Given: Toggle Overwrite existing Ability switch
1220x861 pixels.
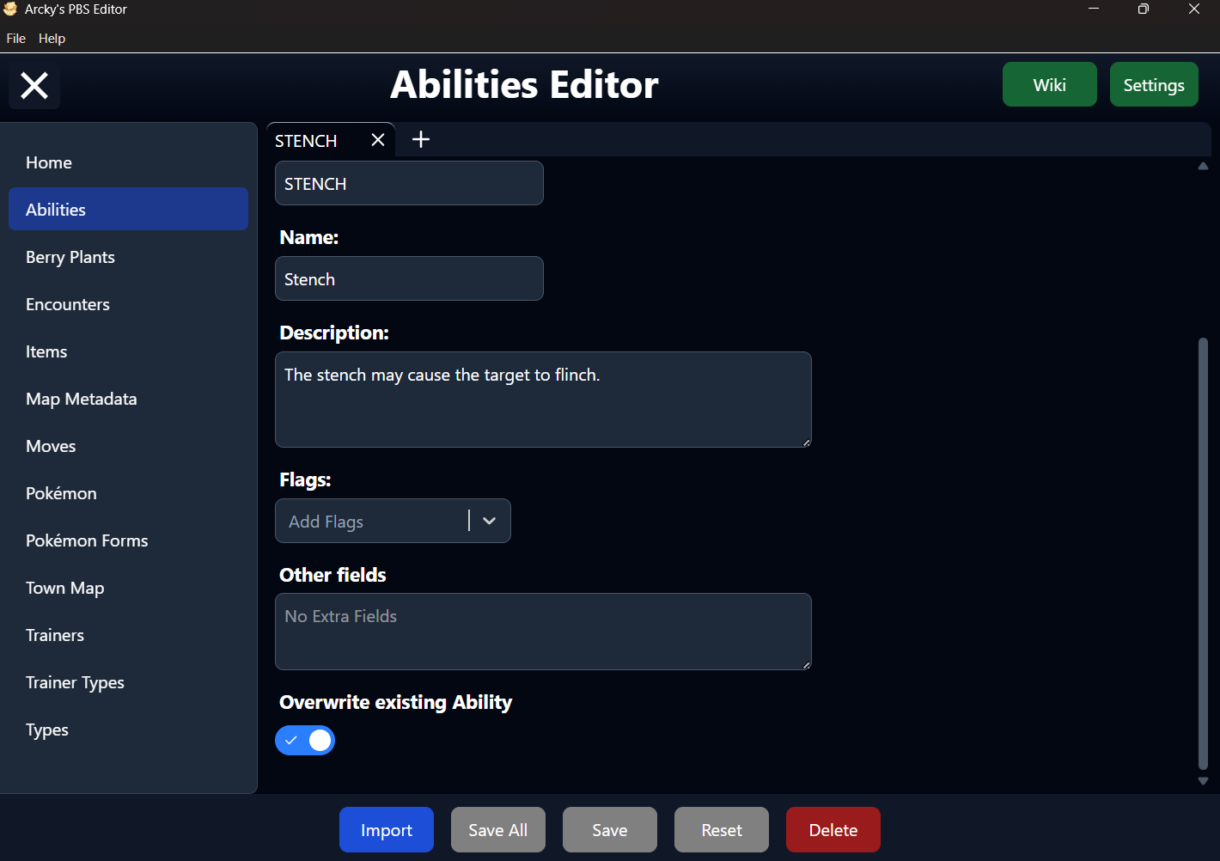Looking at the screenshot, I should 305,740.
